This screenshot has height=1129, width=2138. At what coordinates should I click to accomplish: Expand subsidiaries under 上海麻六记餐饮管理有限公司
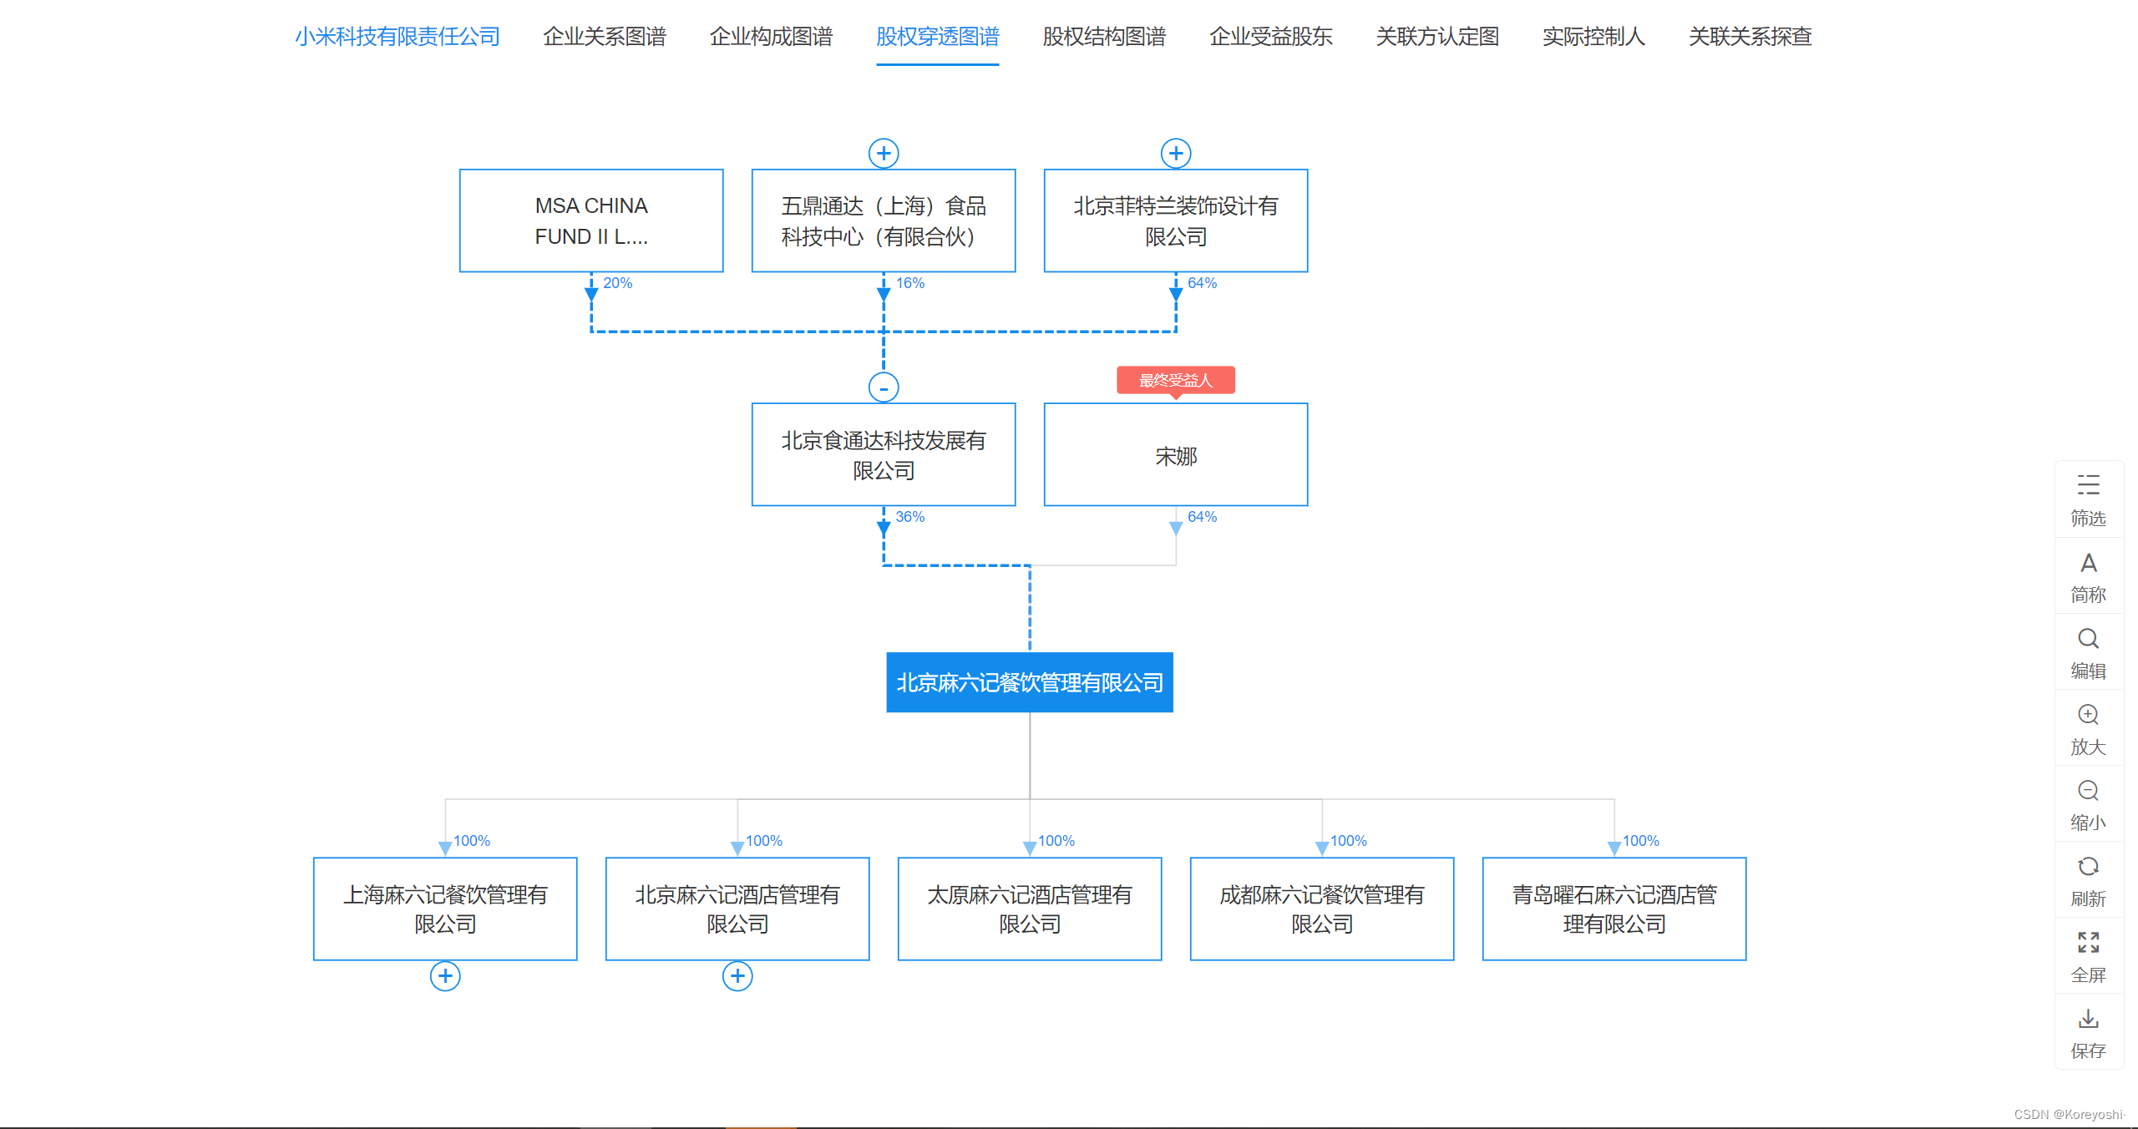coord(445,975)
